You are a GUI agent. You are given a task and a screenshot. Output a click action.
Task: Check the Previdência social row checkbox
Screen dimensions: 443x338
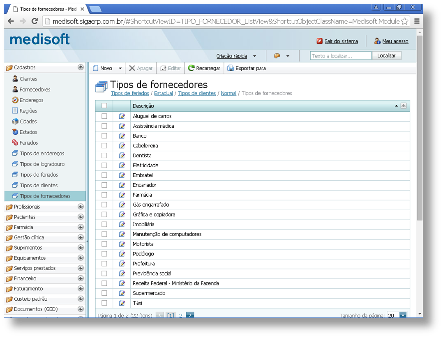pos(104,274)
